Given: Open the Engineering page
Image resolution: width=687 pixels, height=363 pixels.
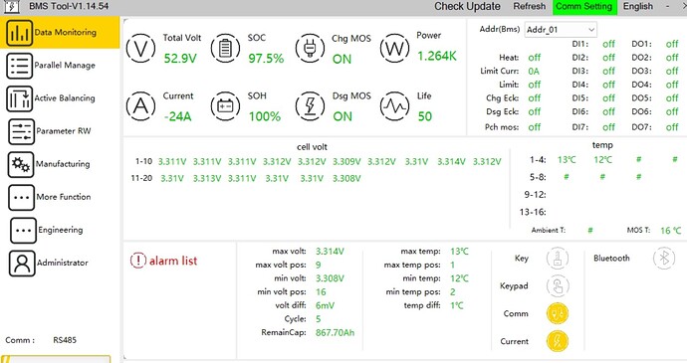Looking at the screenshot, I should 60,231.
